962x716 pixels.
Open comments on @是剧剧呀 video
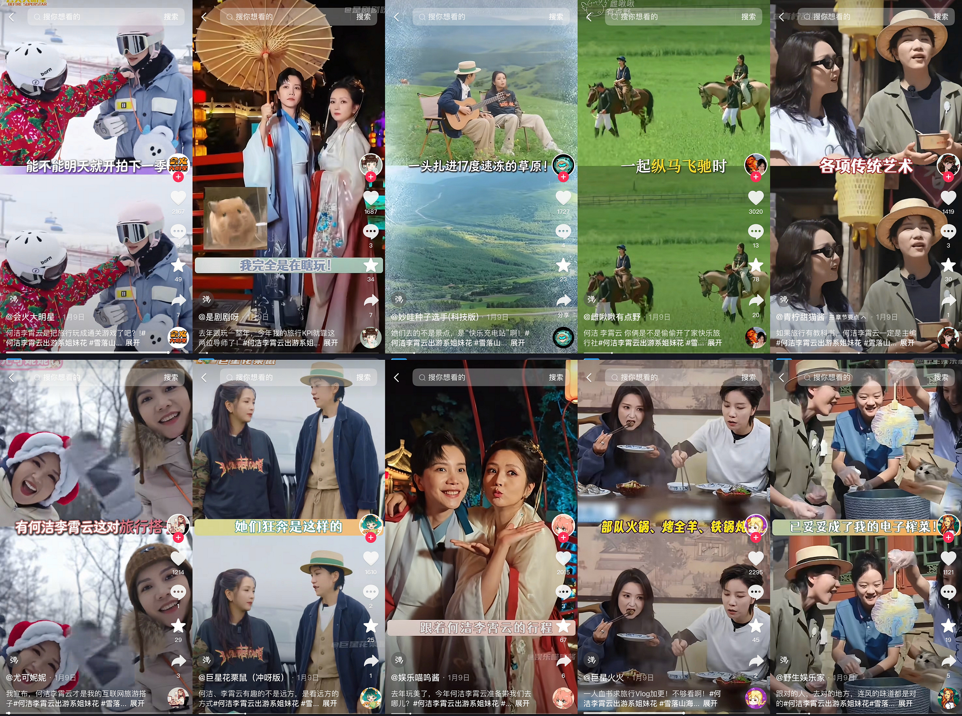(x=370, y=232)
